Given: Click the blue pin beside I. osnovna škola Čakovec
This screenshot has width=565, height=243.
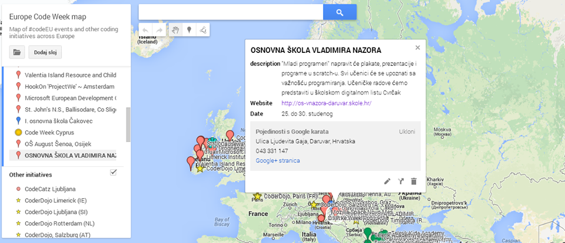Looking at the screenshot, I should (18, 121).
